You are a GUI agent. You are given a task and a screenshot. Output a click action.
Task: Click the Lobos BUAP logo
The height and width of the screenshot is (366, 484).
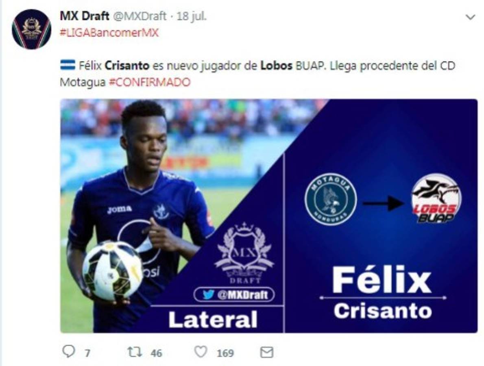[x=436, y=198]
